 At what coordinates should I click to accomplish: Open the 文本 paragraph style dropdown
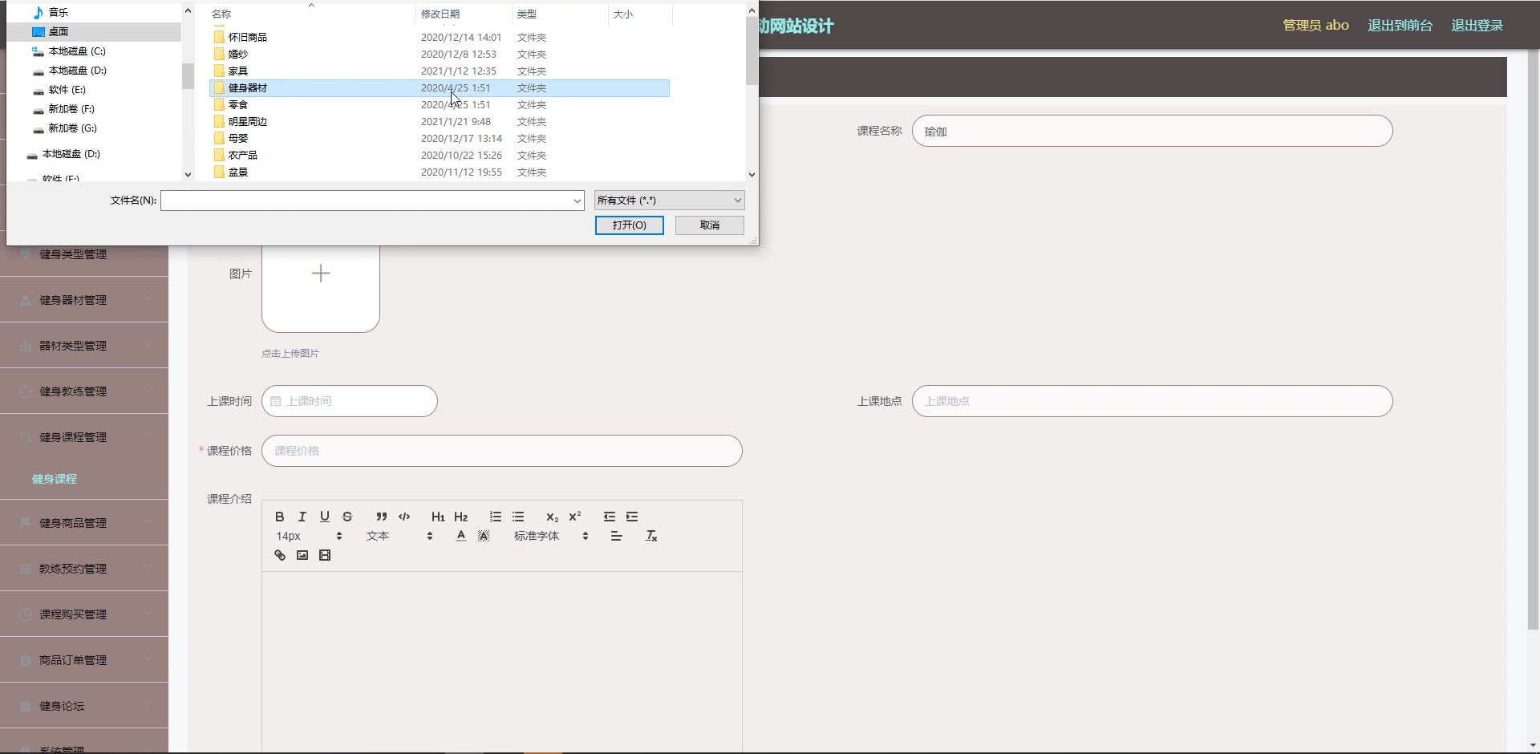tap(399, 536)
